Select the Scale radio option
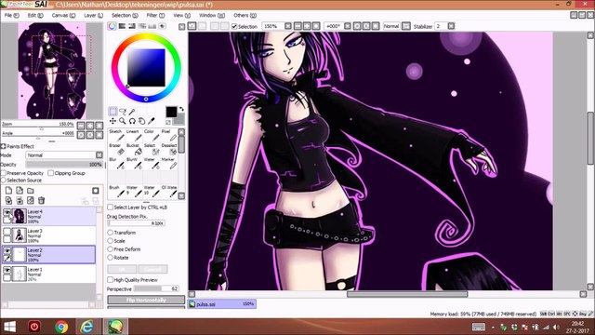 click(x=110, y=241)
